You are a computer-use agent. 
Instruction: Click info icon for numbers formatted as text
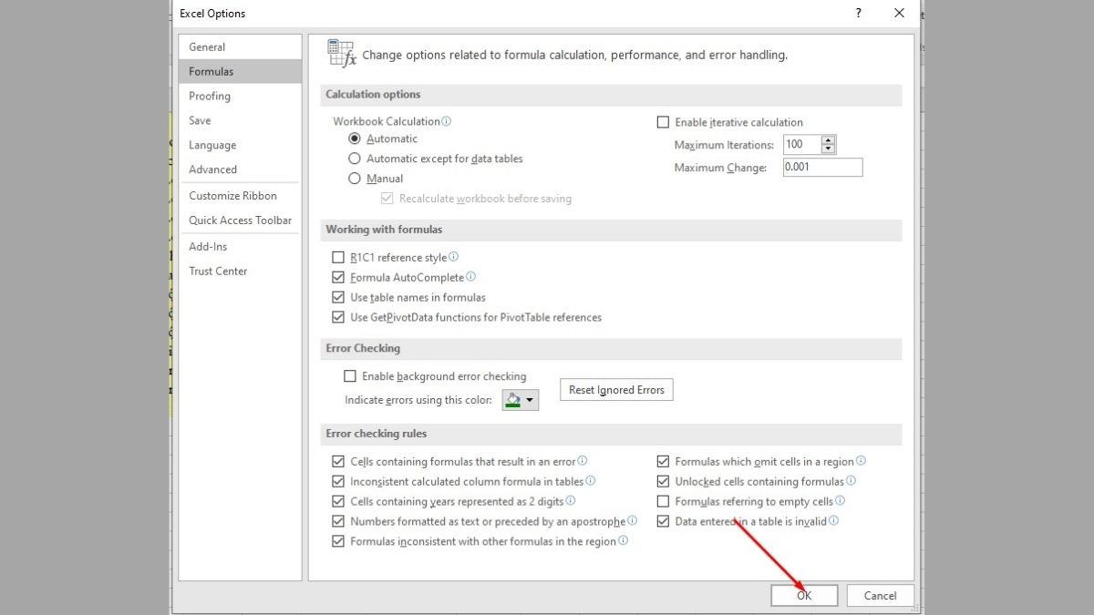click(633, 521)
